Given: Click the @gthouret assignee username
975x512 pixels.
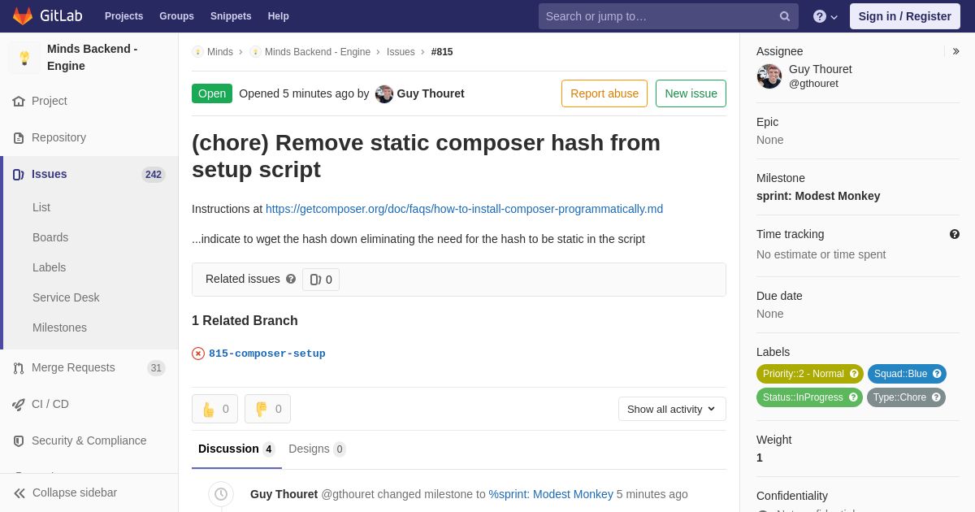Looking at the screenshot, I should [813, 84].
